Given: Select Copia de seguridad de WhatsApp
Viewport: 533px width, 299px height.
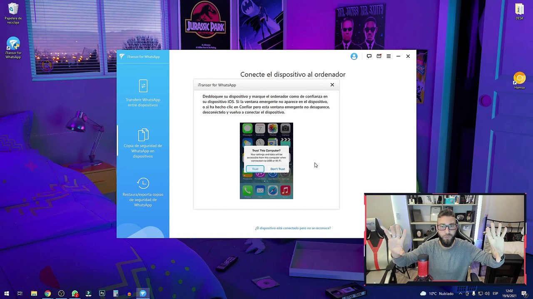Looking at the screenshot, I should [x=143, y=144].
